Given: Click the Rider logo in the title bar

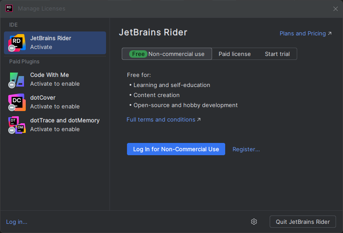Looking at the screenshot, I should point(9,8).
